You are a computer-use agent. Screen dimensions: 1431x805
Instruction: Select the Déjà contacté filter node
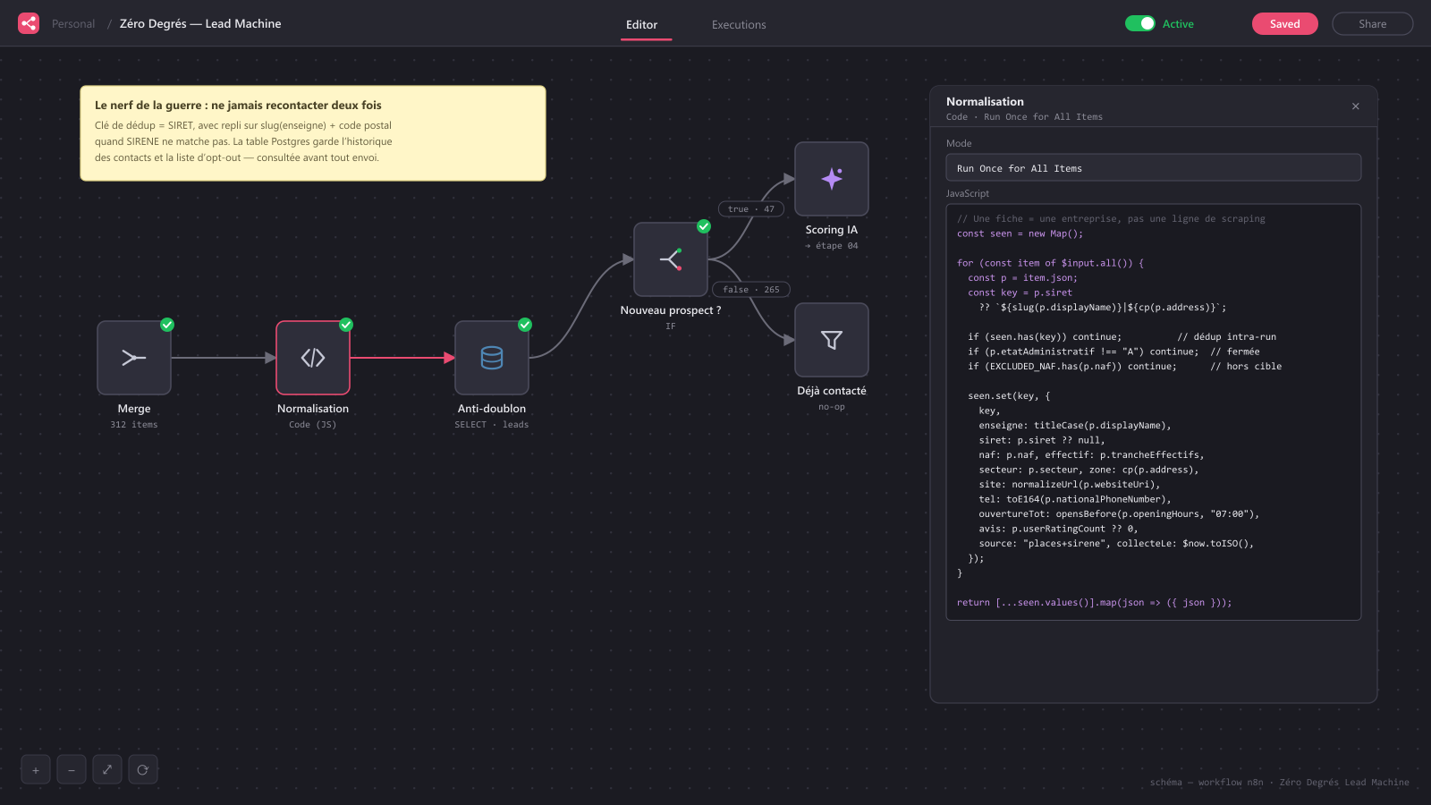(832, 340)
